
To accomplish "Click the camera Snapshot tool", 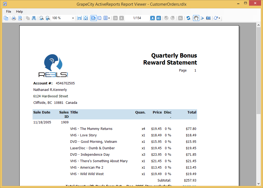I will tap(208, 18).
